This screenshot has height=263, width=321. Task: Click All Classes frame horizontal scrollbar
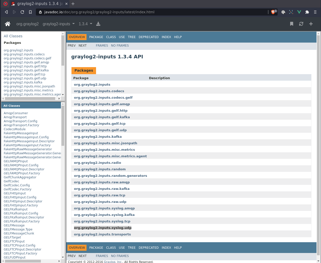[x=23, y=261]
